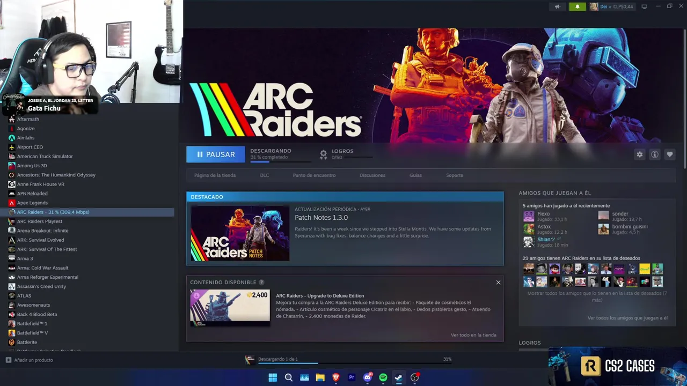Click Ver todo en la tienda link
Viewport: 687px width, 386px height.
pyautogui.click(x=473, y=335)
